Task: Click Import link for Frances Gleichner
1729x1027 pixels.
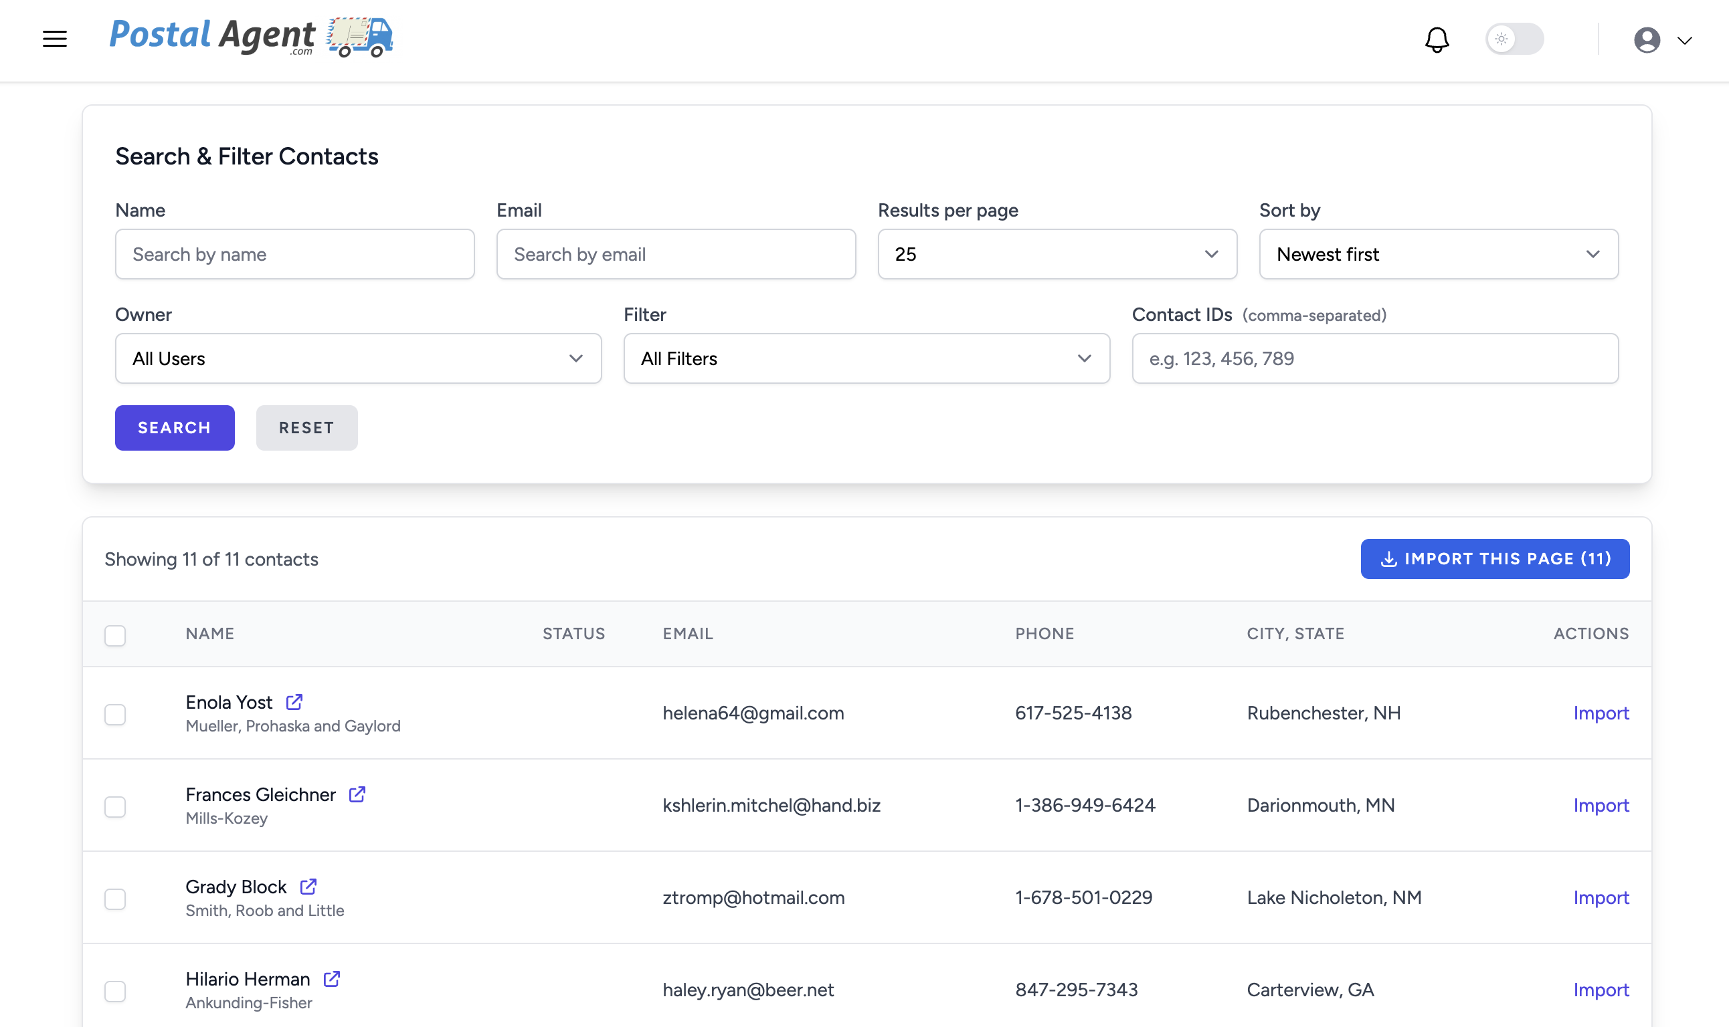Action: click(1601, 805)
